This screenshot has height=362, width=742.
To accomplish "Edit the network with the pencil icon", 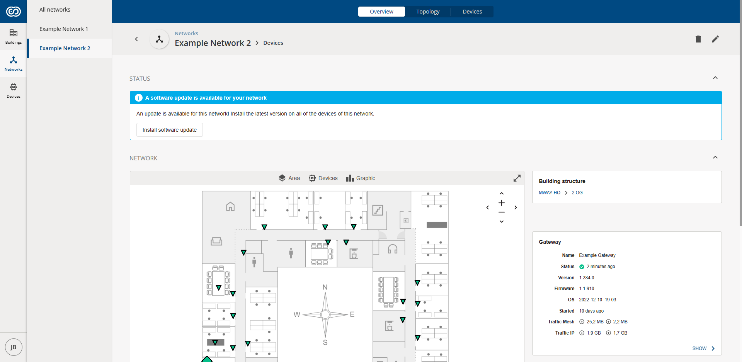I will [x=715, y=39].
